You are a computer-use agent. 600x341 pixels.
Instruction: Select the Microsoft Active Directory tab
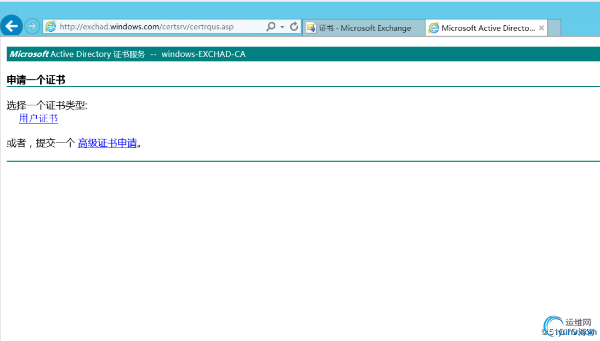click(486, 28)
